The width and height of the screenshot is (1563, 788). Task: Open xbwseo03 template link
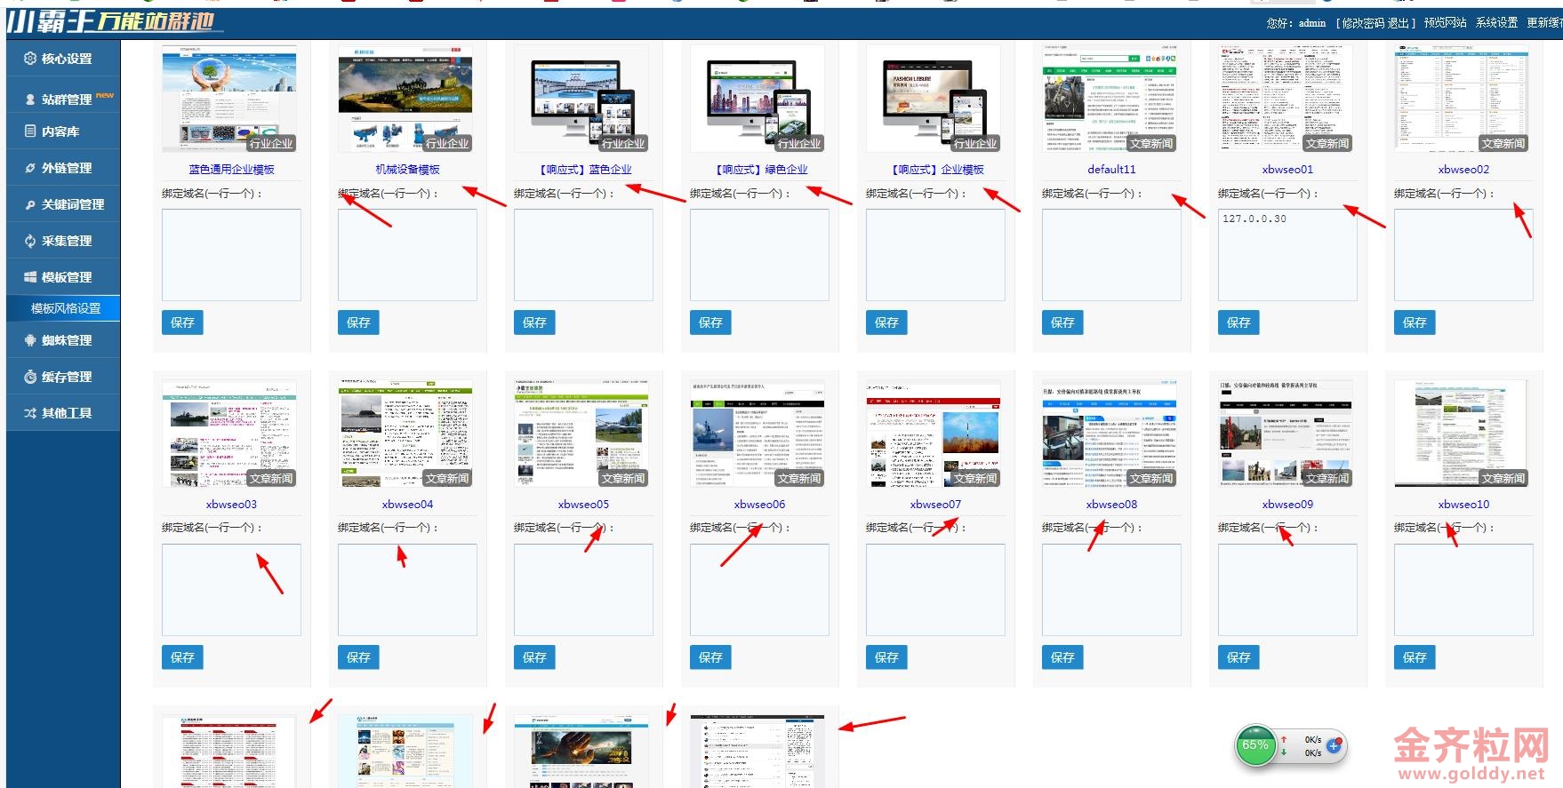pos(231,504)
